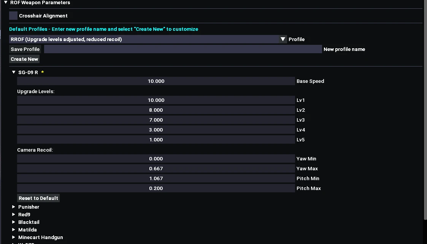Click the Save Profile button

click(25, 49)
